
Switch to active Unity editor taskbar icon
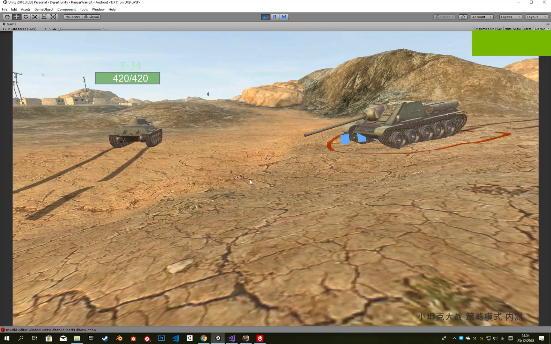coord(218,338)
